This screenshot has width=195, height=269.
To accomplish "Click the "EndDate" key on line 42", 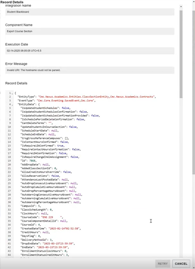I will click(x=27, y=247).
